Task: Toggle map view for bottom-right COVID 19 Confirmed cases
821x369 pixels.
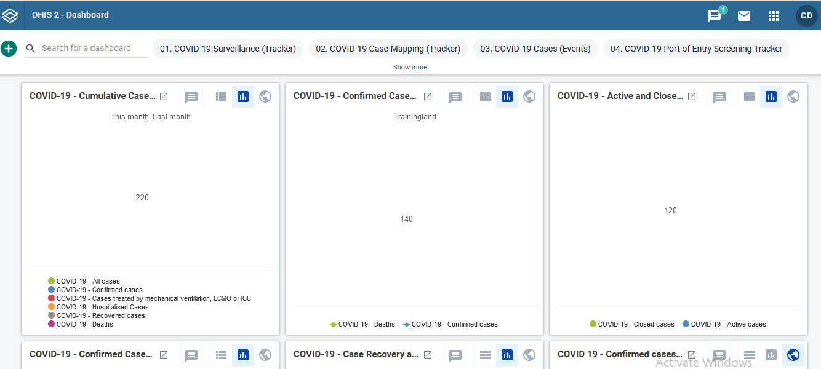Action: [x=793, y=355]
